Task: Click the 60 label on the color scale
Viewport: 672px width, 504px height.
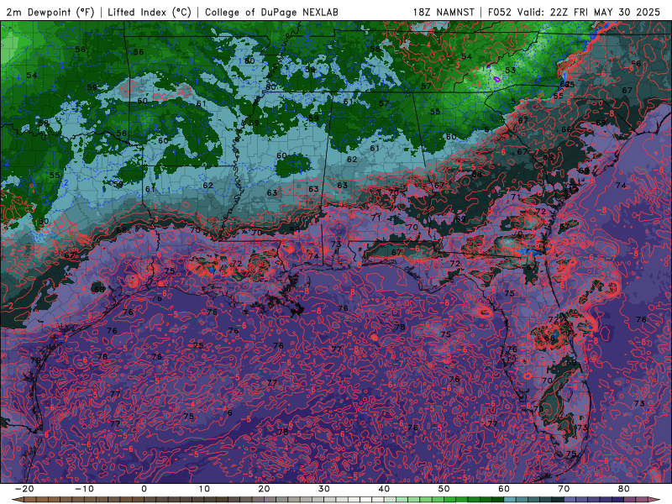Action: pyautogui.click(x=504, y=489)
